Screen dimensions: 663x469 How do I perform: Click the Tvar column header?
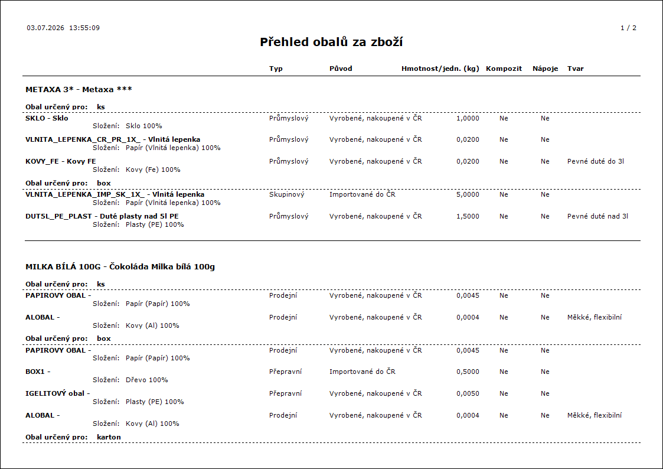click(x=576, y=69)
